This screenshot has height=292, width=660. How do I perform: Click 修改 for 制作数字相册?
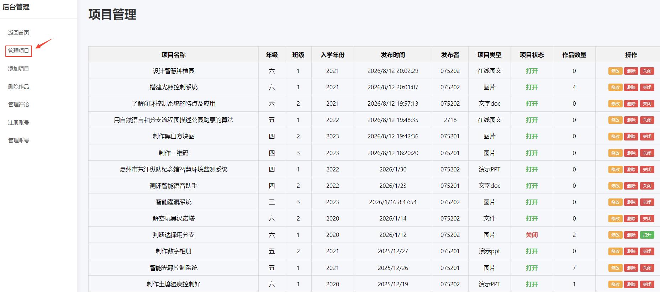(615, 251)
